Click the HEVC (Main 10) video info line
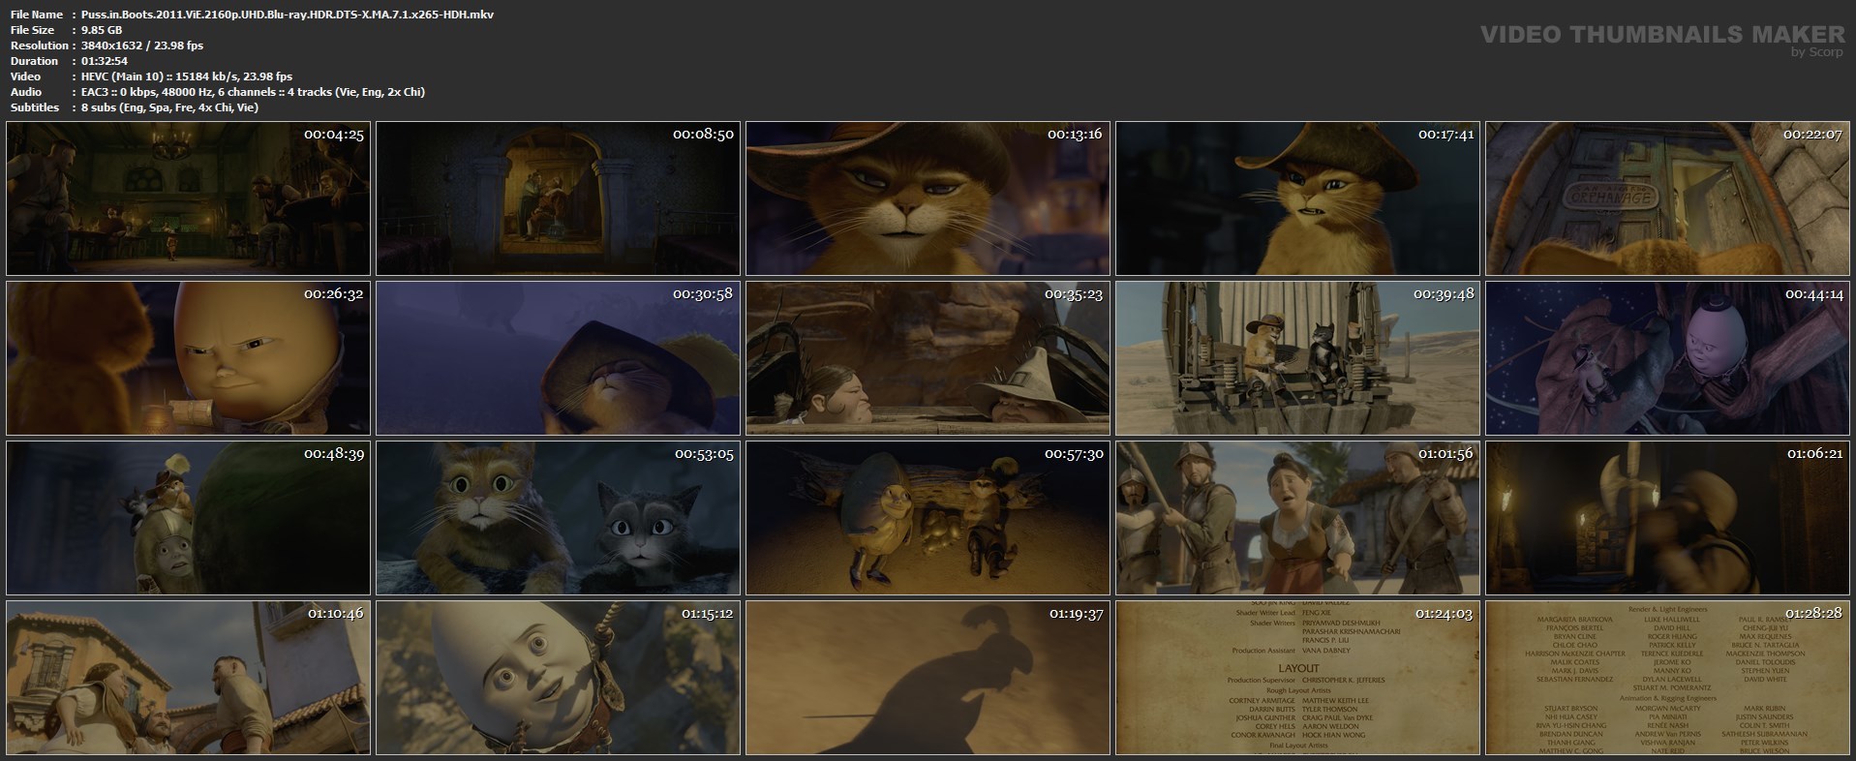 click(187, 76)
